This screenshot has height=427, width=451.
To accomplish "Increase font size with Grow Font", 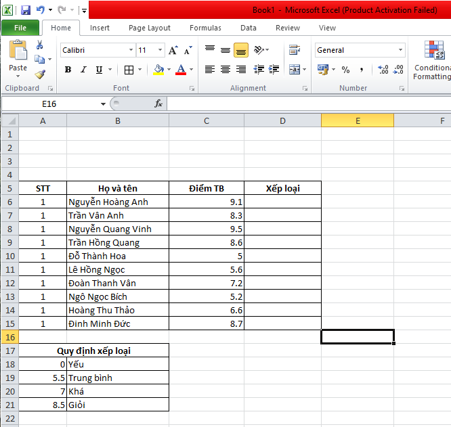I will 173,50.
